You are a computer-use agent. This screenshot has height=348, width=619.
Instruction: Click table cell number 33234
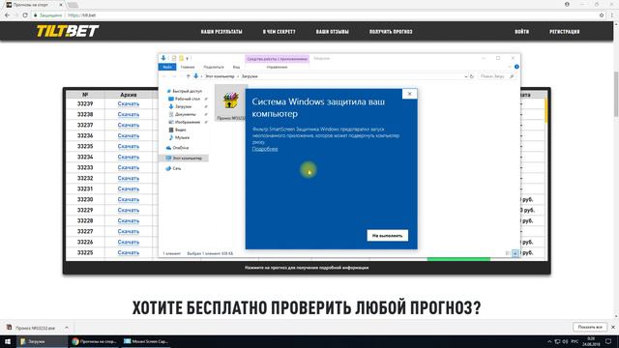tap(85, 157)
